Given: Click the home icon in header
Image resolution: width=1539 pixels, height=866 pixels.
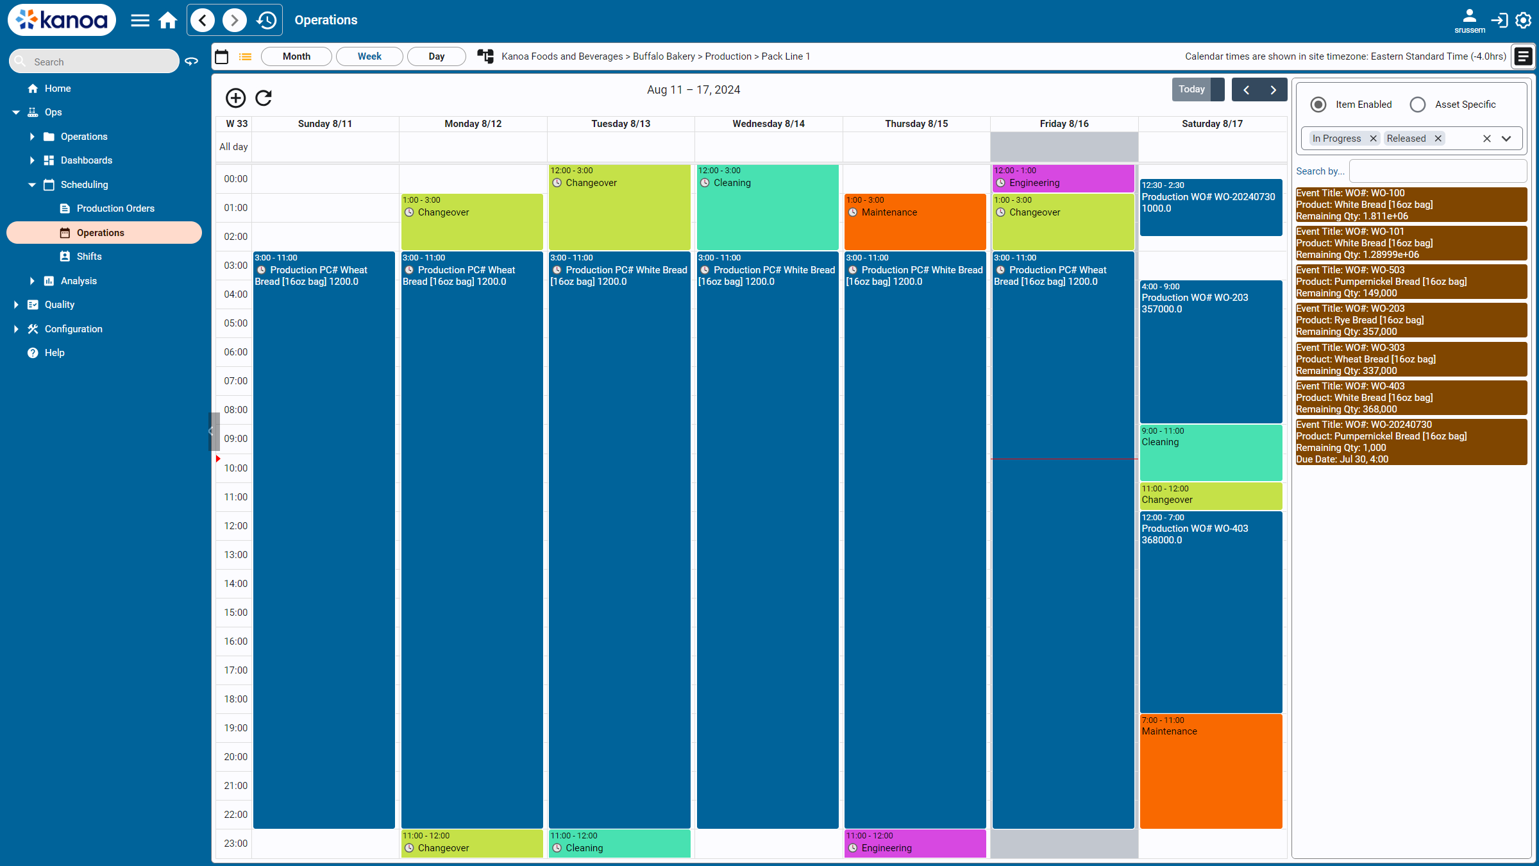Looking at the screenshot, I should [x=168, y=21].
